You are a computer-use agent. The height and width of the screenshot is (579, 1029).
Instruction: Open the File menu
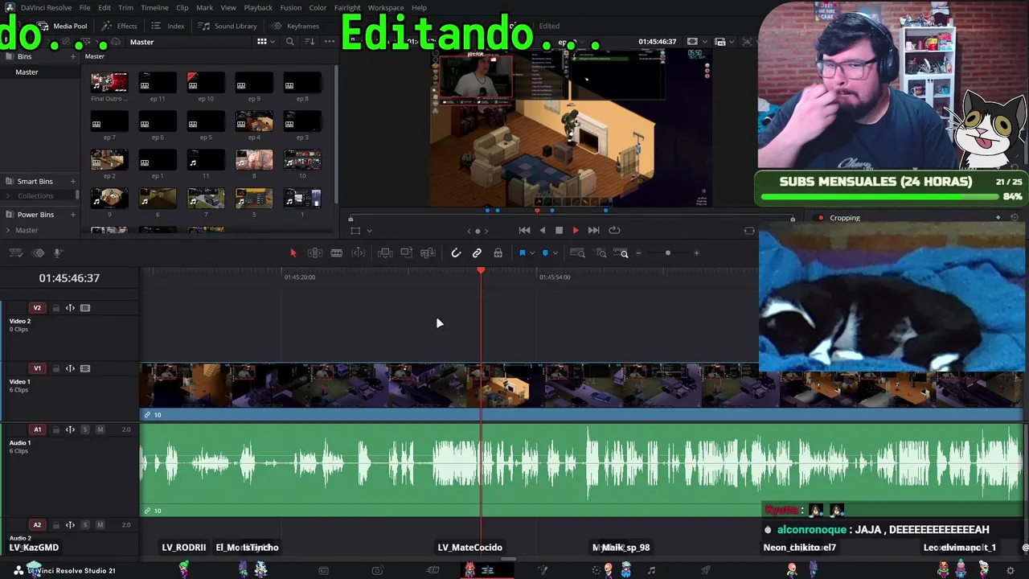[84, 7]
